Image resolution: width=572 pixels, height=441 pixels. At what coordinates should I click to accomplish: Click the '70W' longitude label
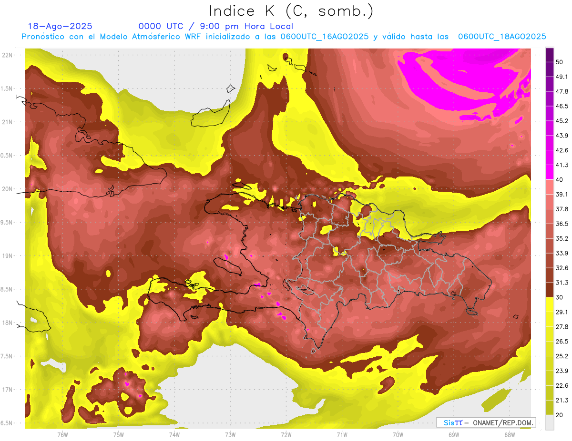click(398, 434)
